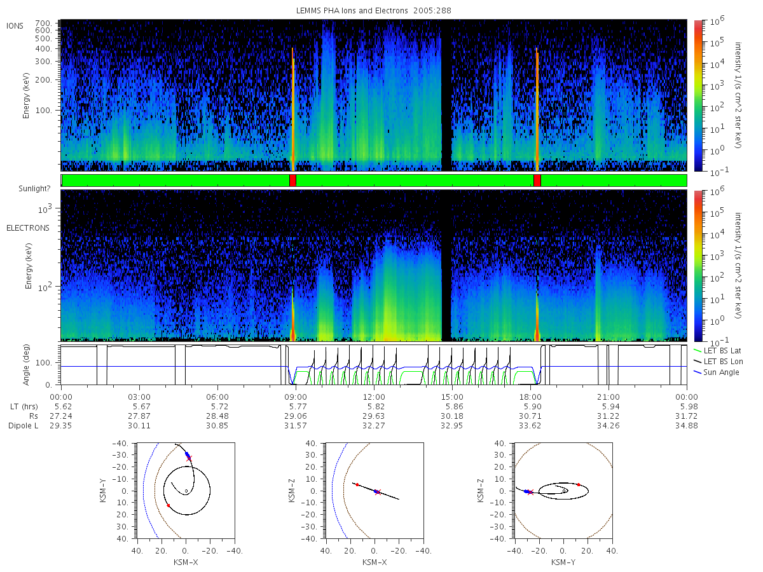This screenshot has width=763, height=572.
Task: Click the KSM-X versus KSM-Y orbit plot
Action: (184, 490)
